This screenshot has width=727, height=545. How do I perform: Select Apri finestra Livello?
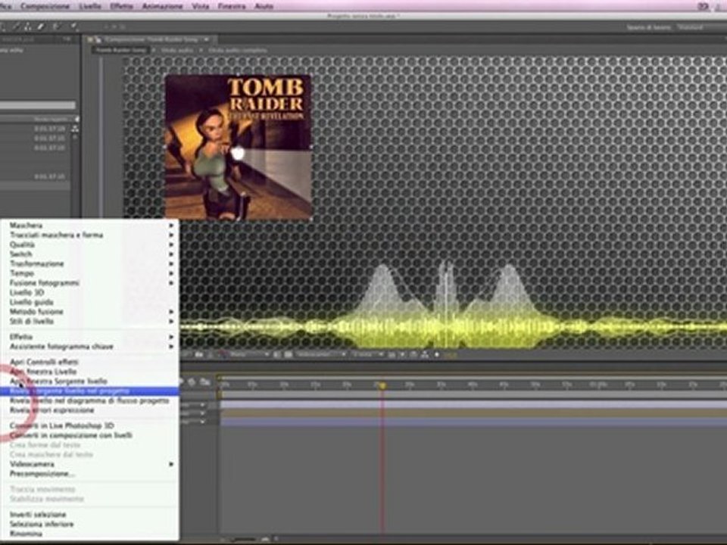90,372
